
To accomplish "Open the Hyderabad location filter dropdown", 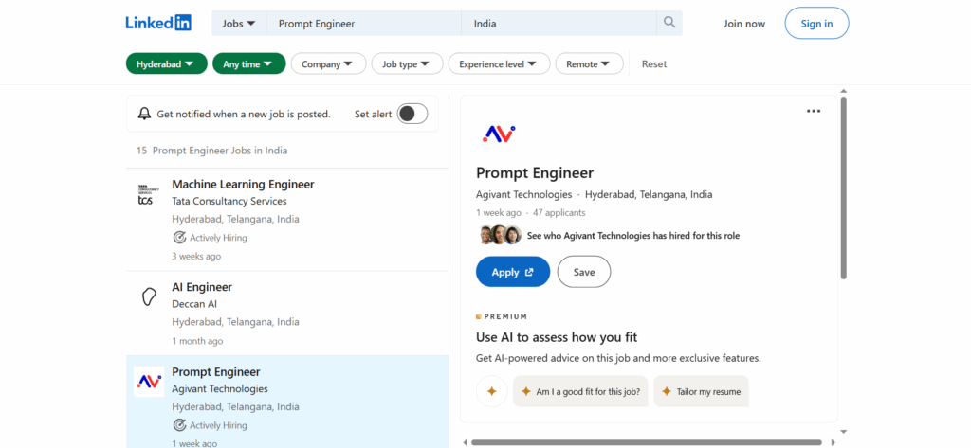I will [x=166, y=63].
